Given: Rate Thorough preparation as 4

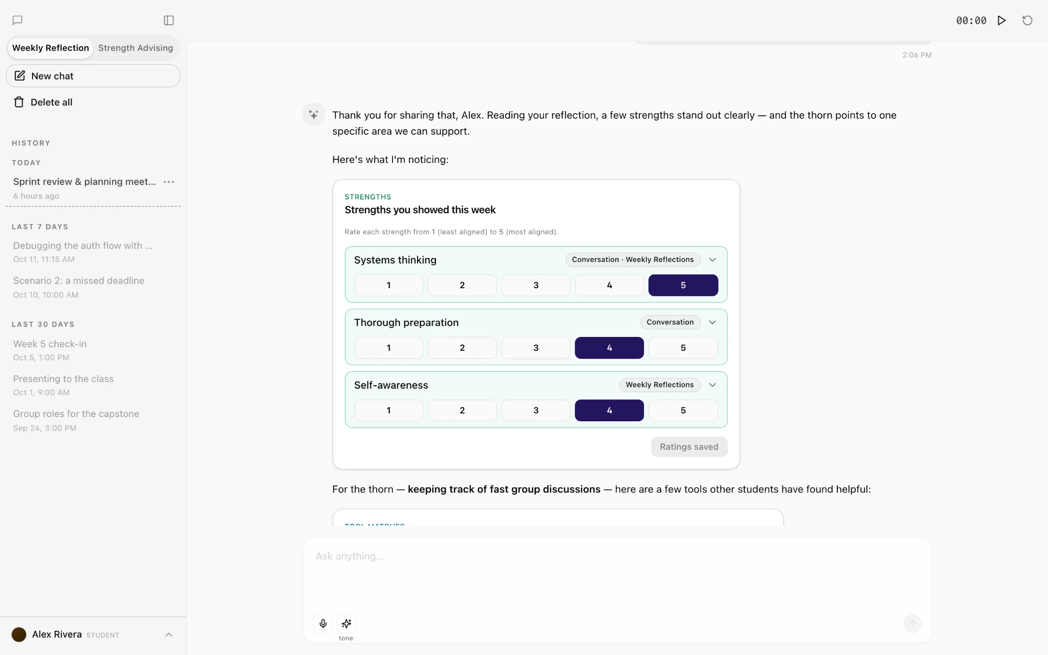Looking at the screenshot, I should [609, 348].
